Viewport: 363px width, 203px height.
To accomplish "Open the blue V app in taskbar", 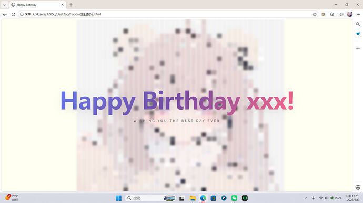I will tap(224, 198).
